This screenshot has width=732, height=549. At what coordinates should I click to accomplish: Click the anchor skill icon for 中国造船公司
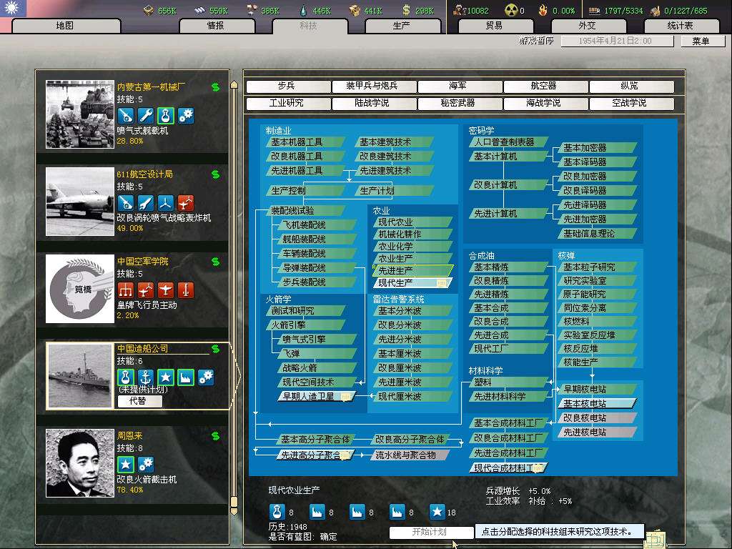click(x=146, y=377)
